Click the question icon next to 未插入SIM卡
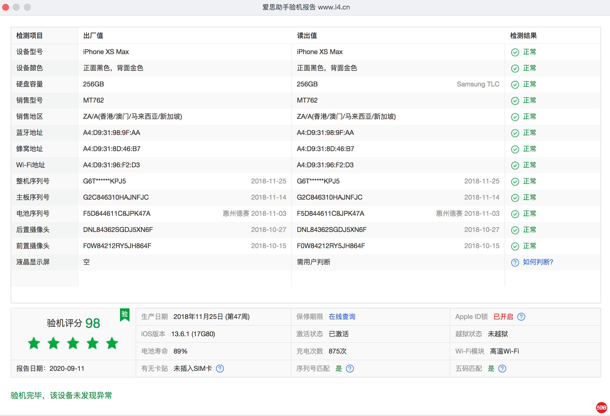Screen dimensions: 610x416 (220, 369)
